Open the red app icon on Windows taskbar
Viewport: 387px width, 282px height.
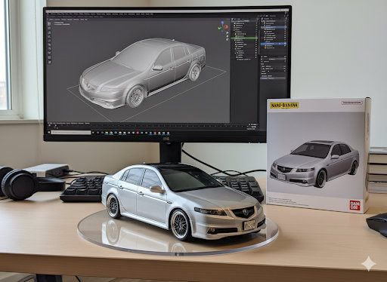click(x=138, y=133)
